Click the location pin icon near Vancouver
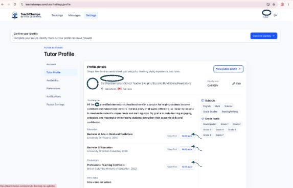Screen dimensions: 293x188 pos(102,89)
